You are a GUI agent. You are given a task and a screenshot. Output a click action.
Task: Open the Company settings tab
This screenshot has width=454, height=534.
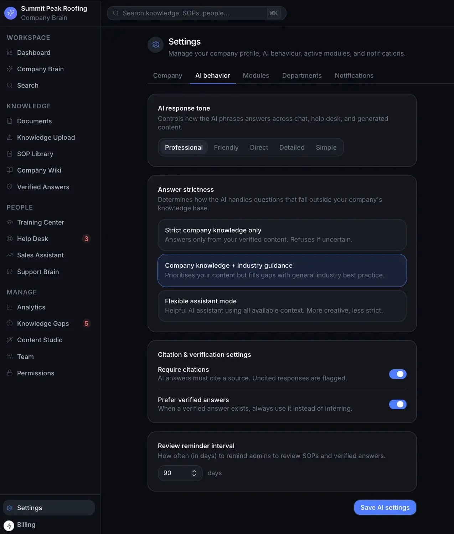click(167, 76)
